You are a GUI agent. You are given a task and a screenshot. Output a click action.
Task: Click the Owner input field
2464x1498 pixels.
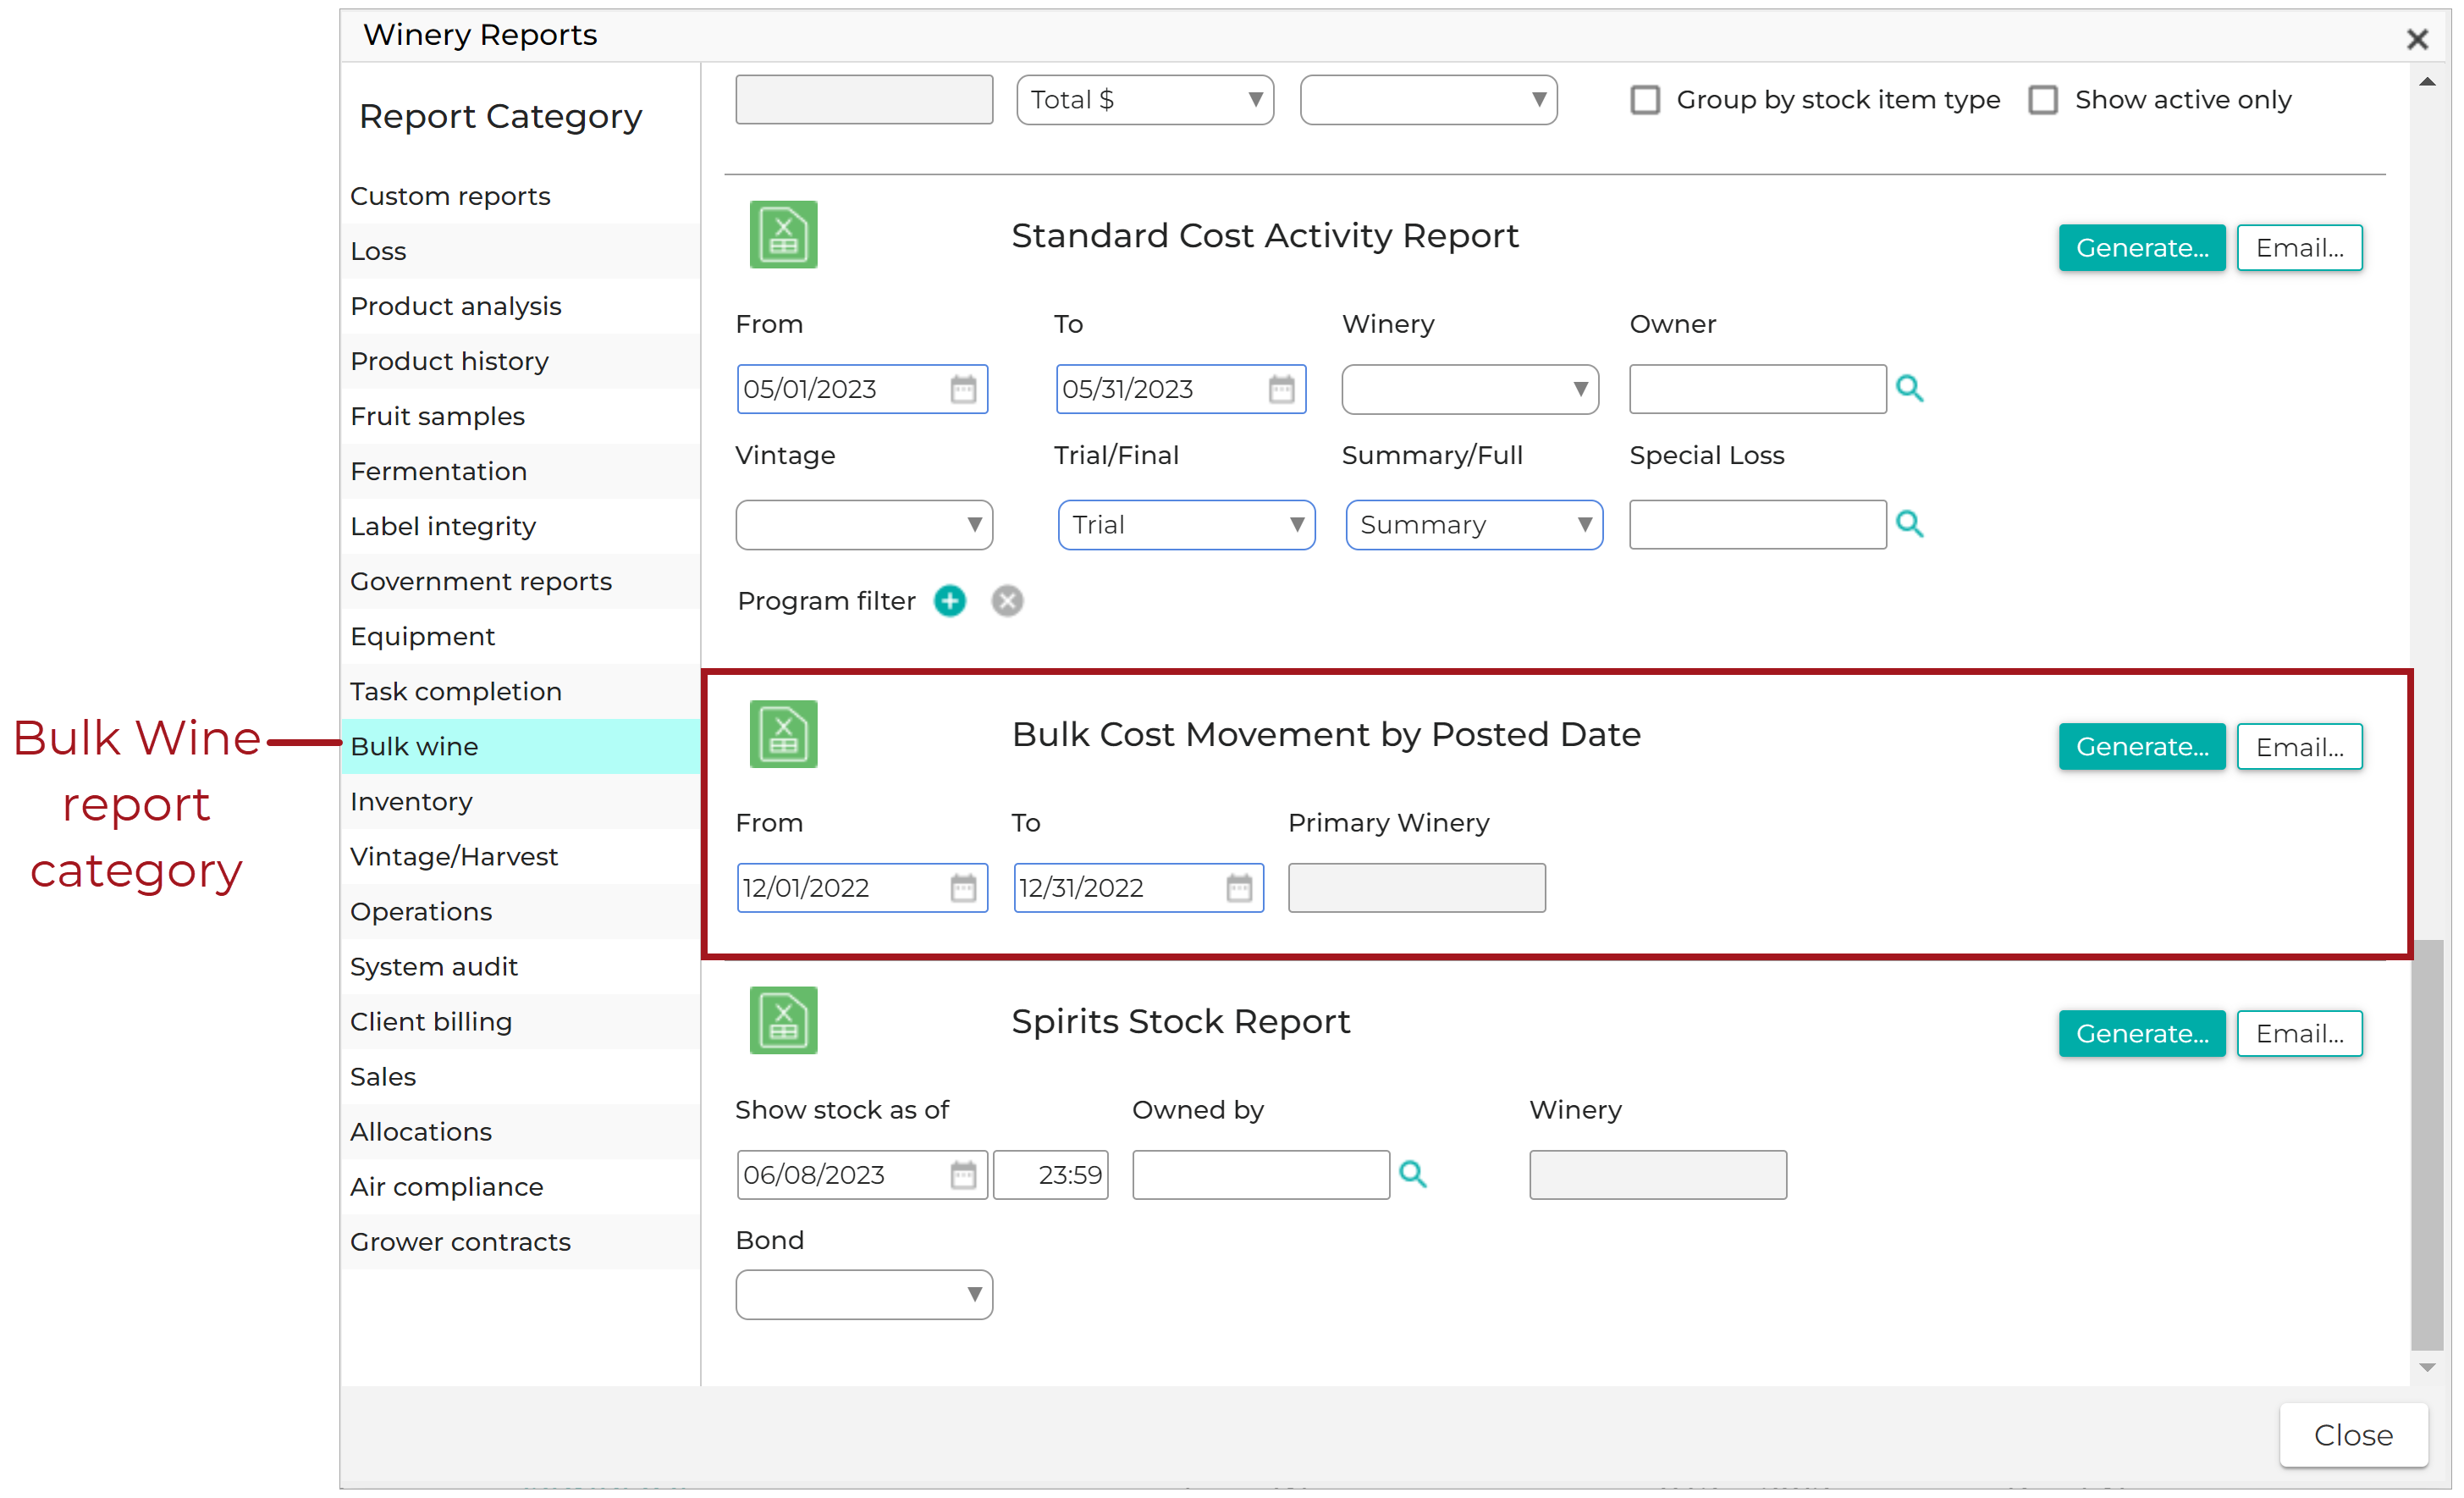click(x=1757, y=390)
